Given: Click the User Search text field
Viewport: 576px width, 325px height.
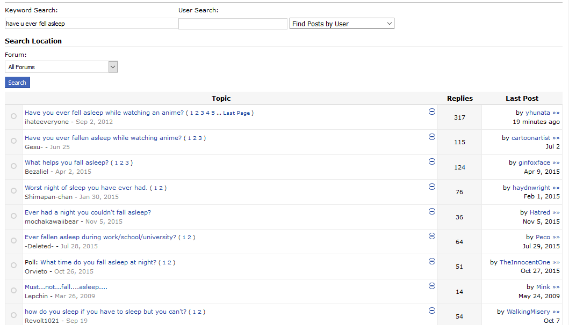Looking at the screenshot, I should tap(233, 24).
